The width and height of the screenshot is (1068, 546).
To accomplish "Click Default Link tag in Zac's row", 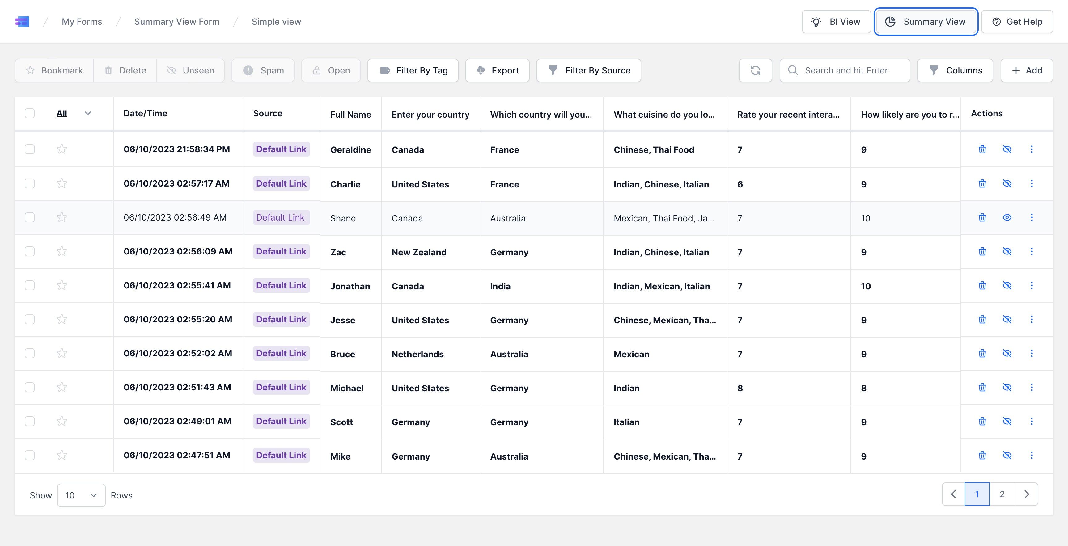I will tap(281, 251).
